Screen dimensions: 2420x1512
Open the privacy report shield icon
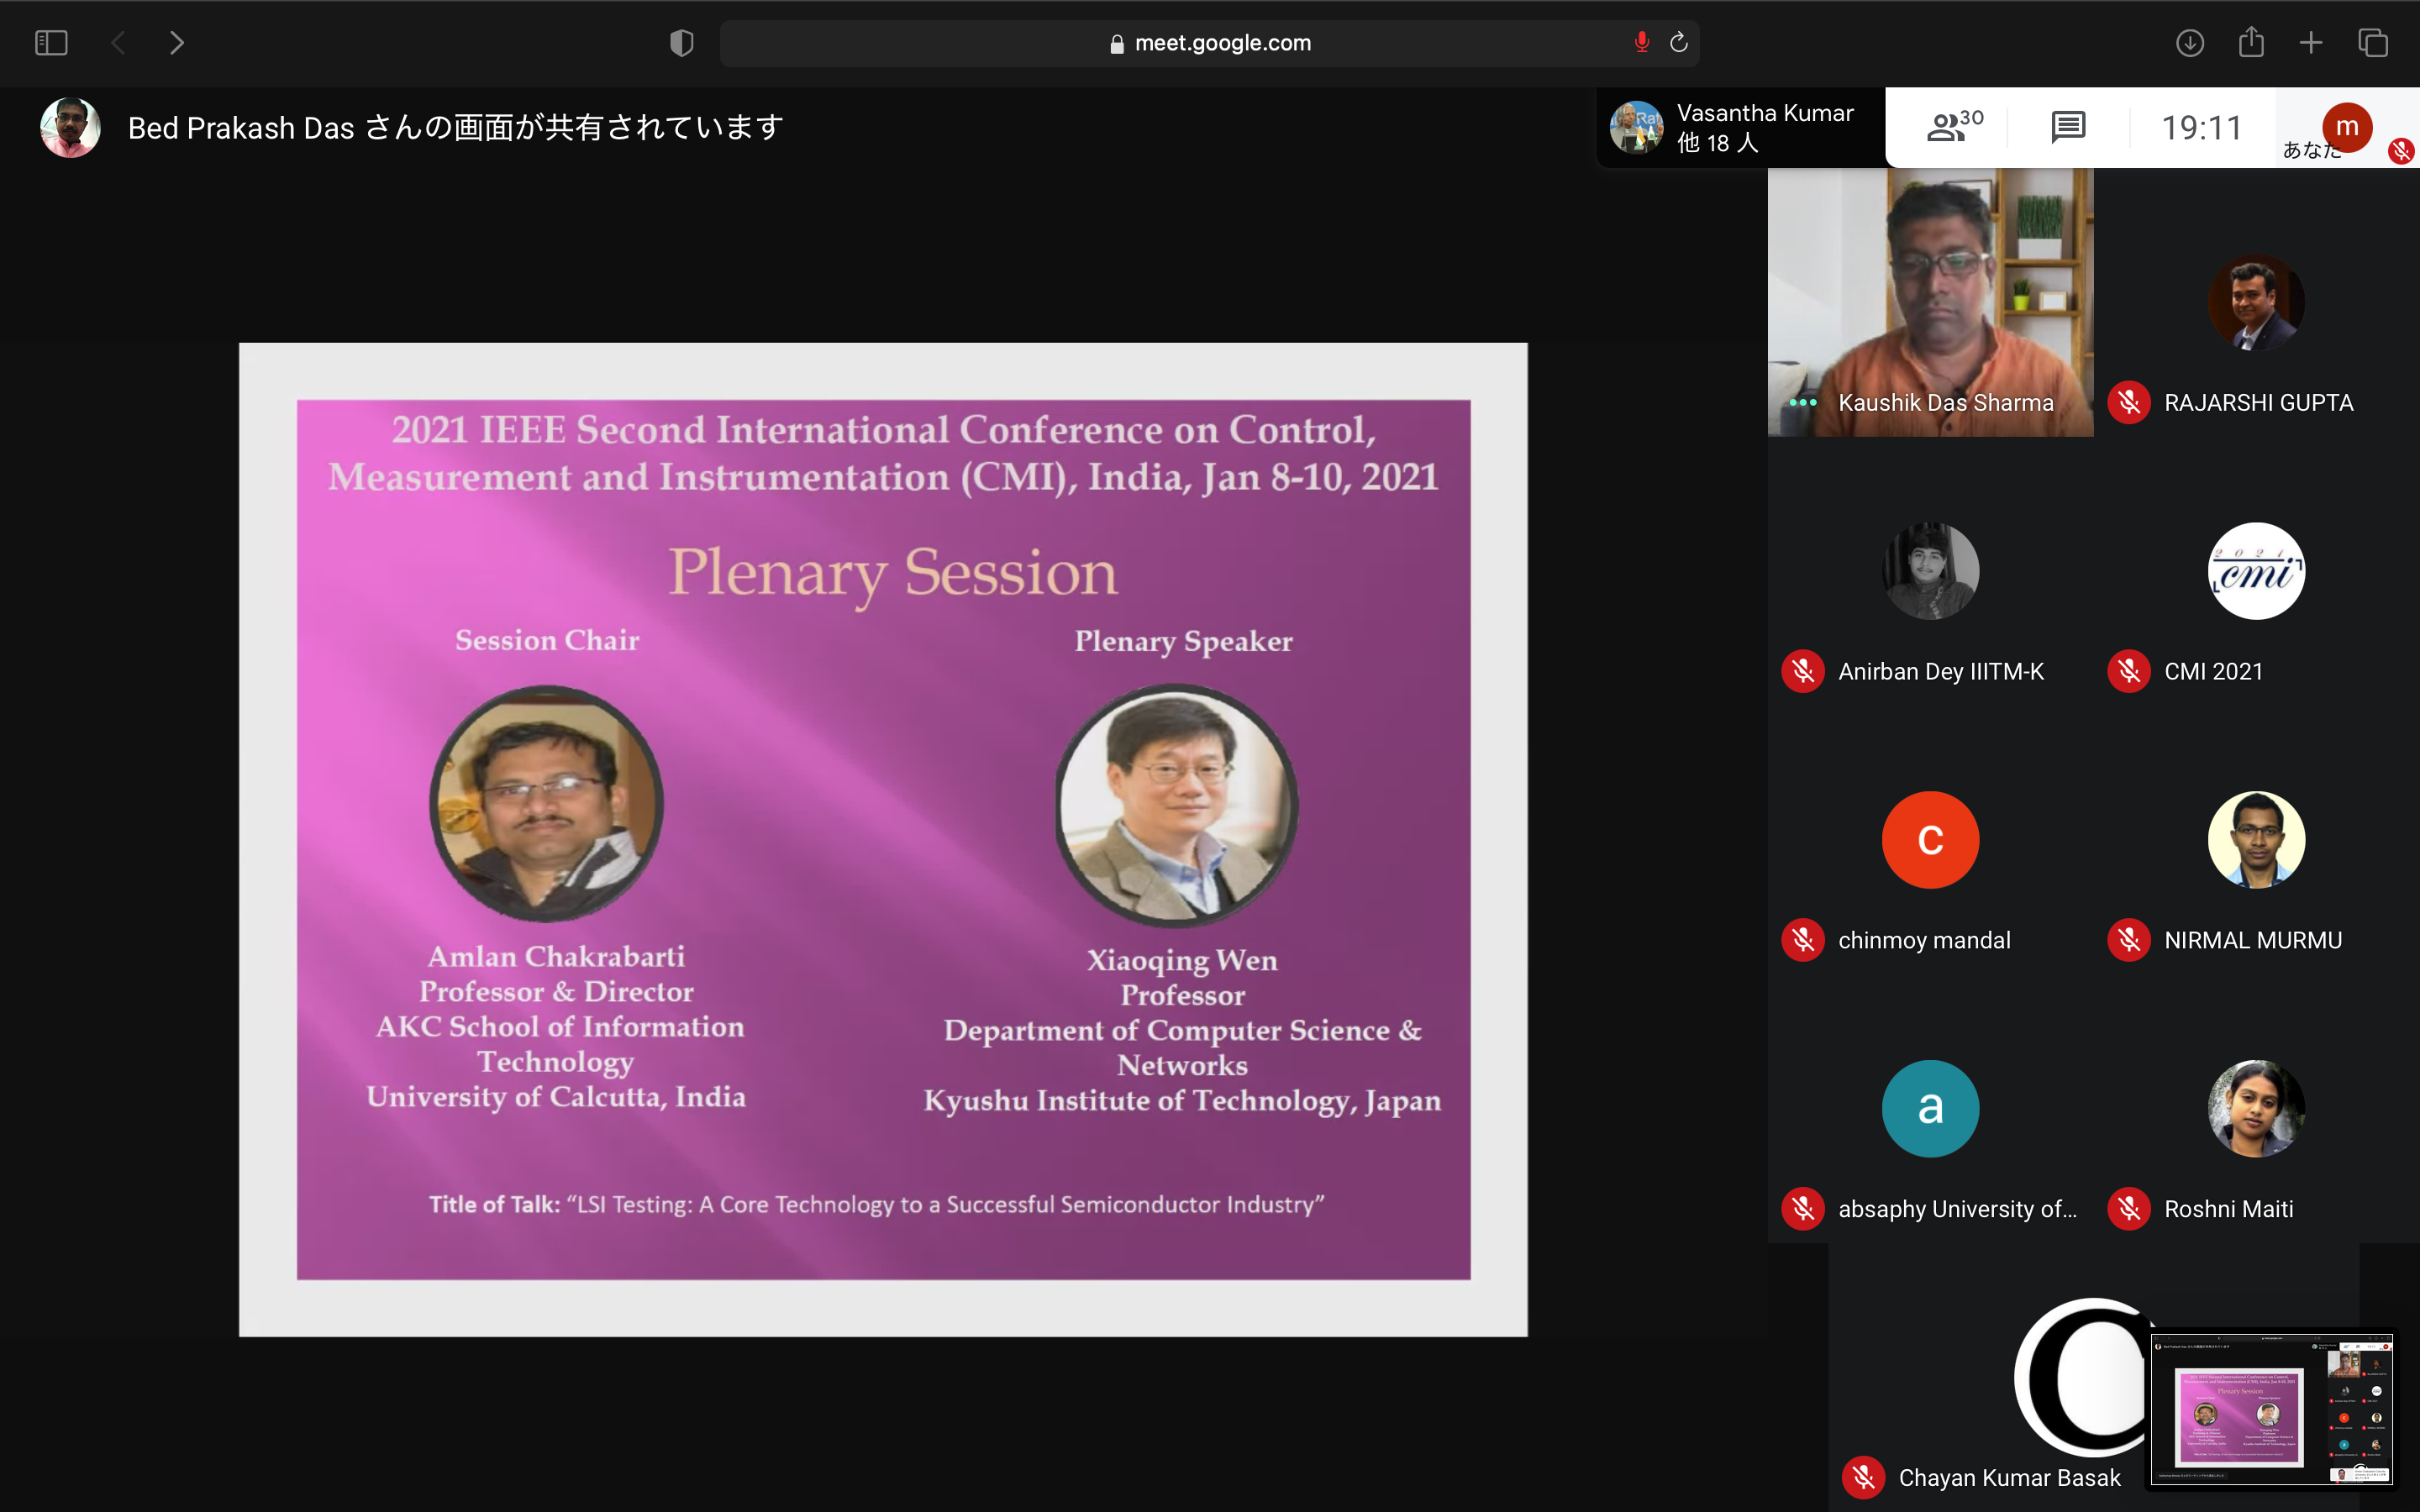click(681, 43)
